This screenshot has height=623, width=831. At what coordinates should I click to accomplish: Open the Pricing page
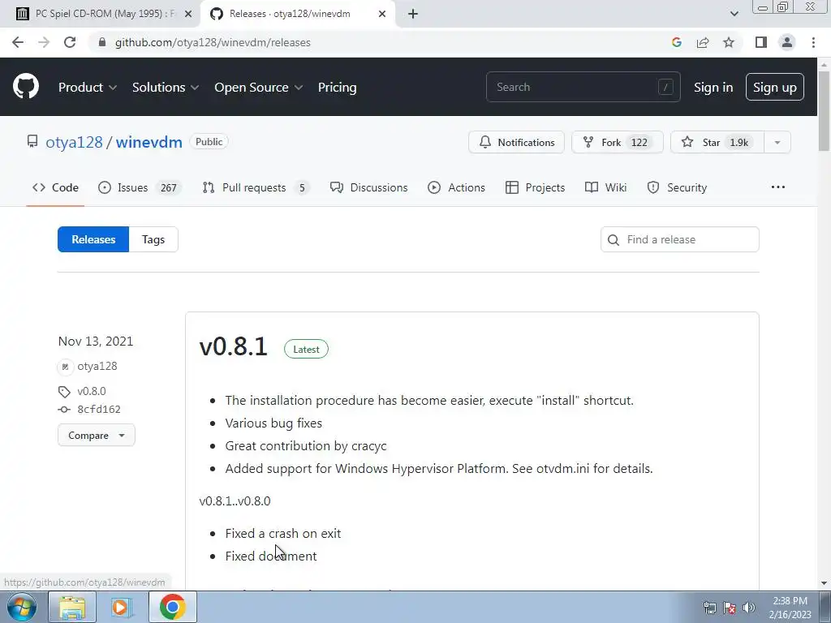[337, 88]
